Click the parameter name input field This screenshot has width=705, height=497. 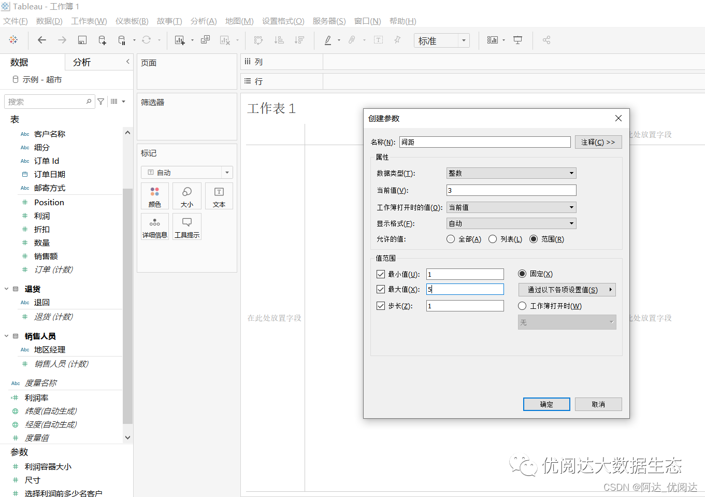(485, 142)
